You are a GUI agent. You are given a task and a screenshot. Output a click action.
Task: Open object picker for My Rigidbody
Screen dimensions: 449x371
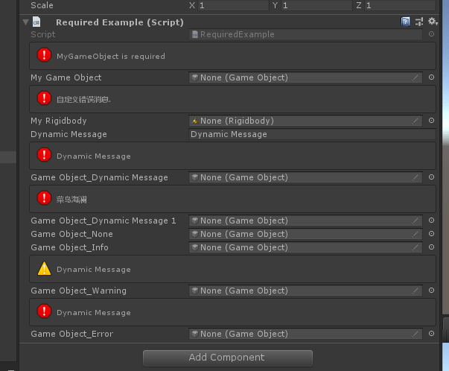click(x=431, y=121)
